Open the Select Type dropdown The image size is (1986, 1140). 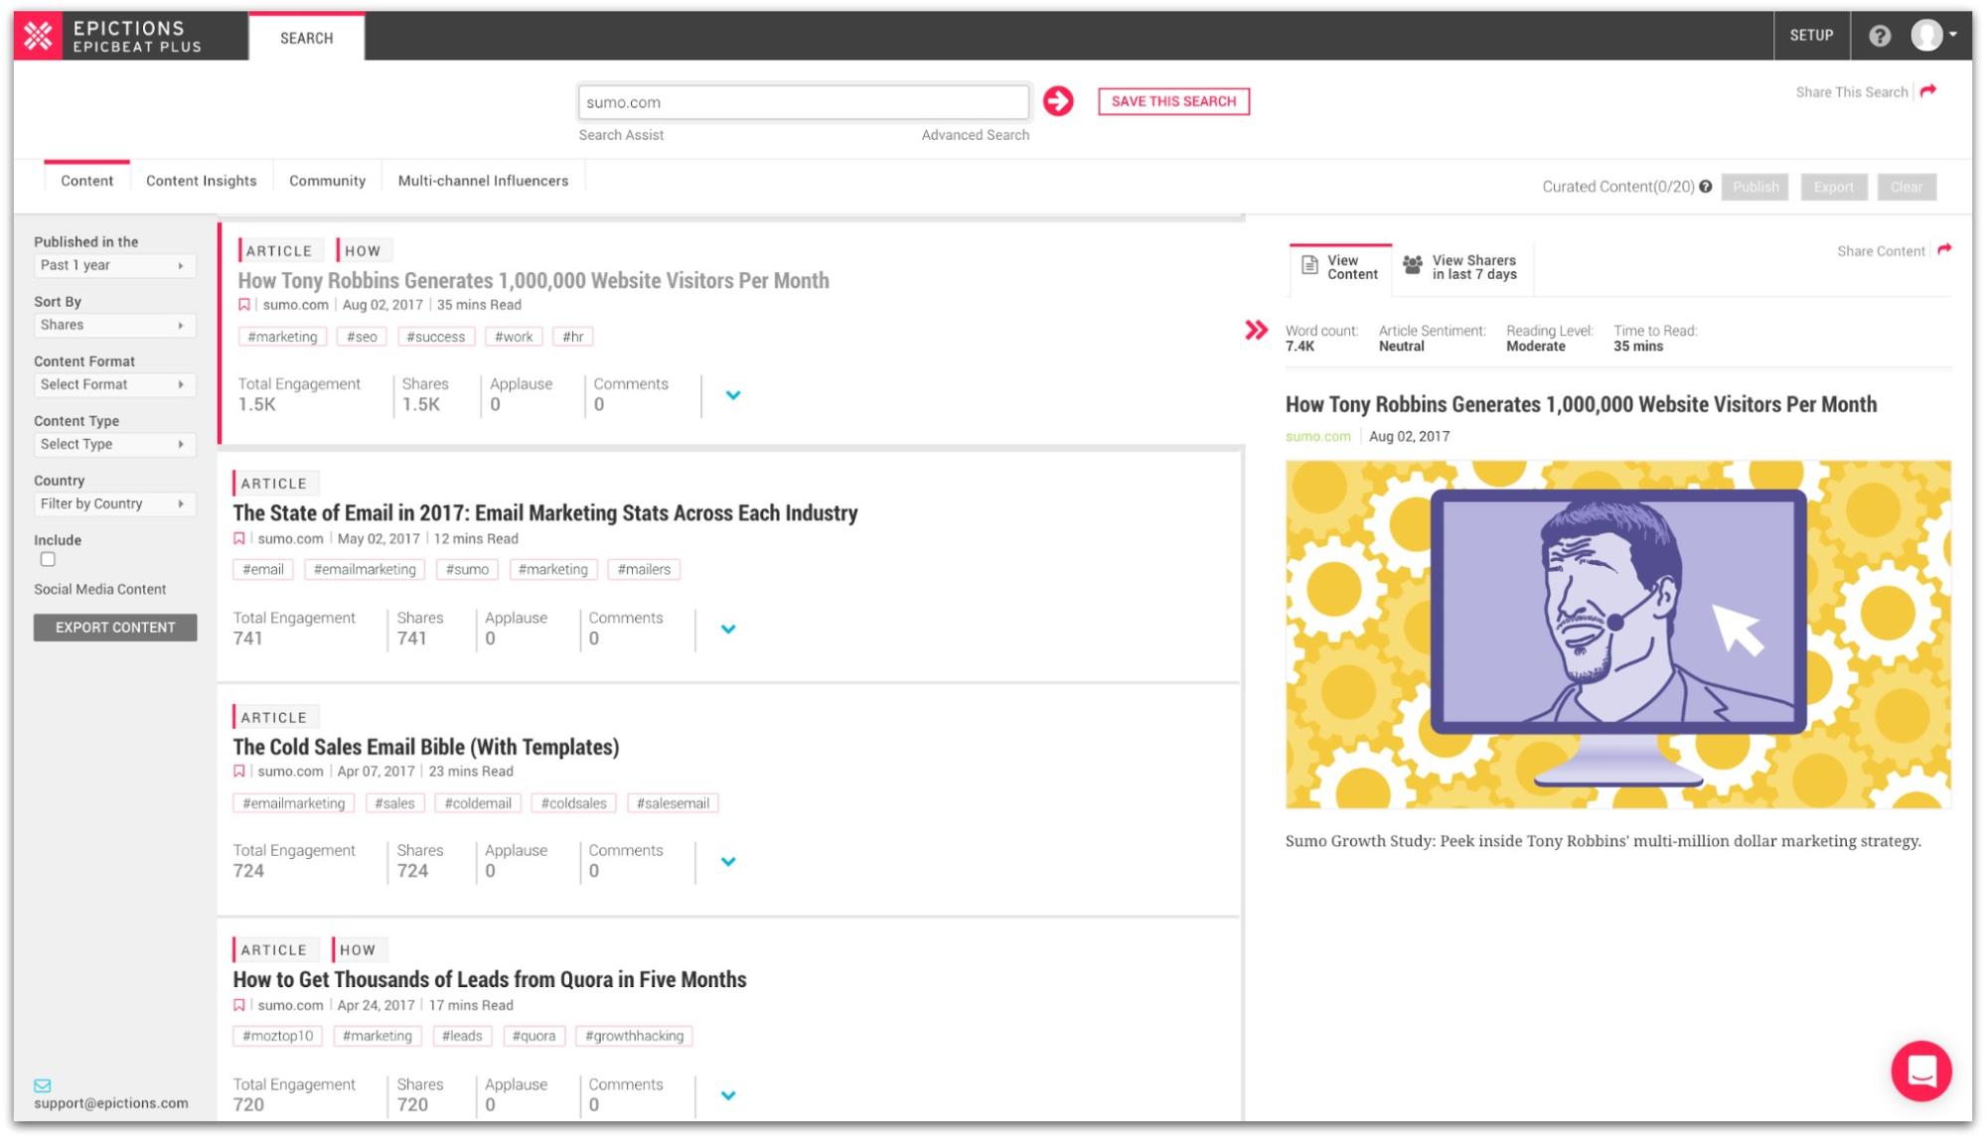(x=114, y=444)
